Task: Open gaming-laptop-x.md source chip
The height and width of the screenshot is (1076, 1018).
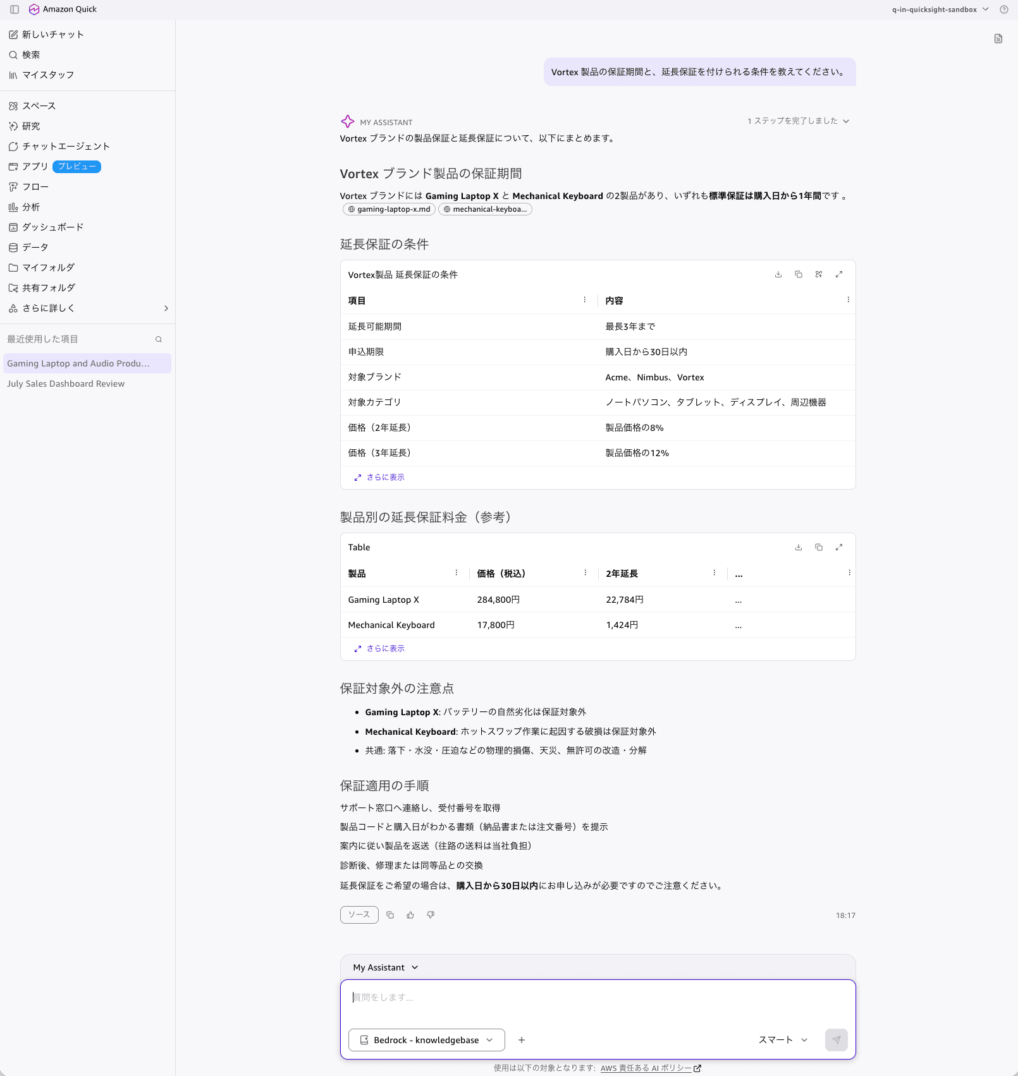Action: click(389, 209)
